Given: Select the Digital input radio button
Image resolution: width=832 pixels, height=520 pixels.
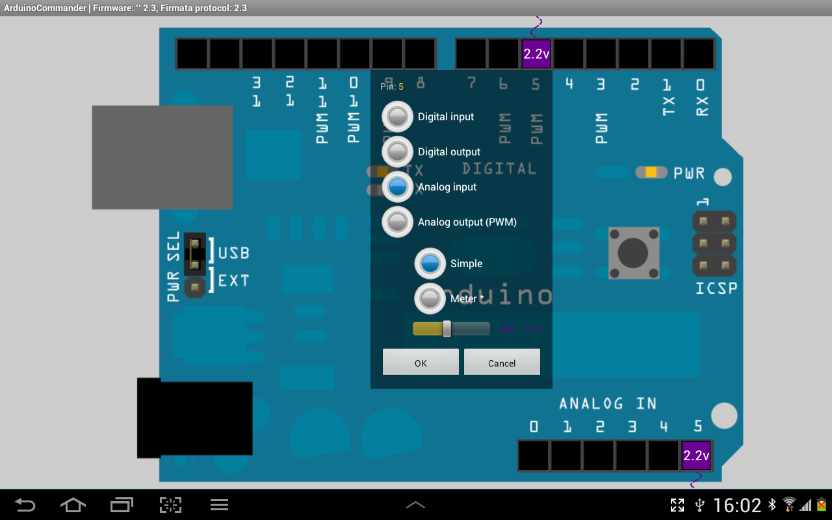Looking at the screenshot, I should (x=397, y=117).
